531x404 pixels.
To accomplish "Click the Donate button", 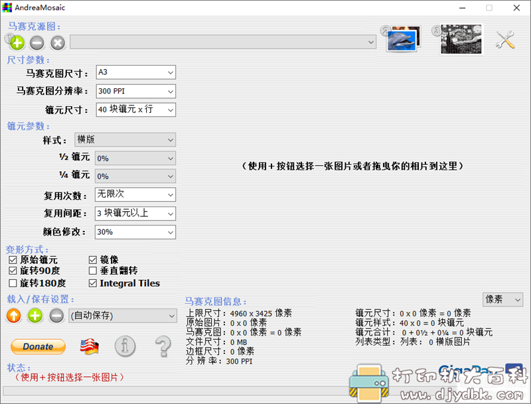I will tap(38, 346).
